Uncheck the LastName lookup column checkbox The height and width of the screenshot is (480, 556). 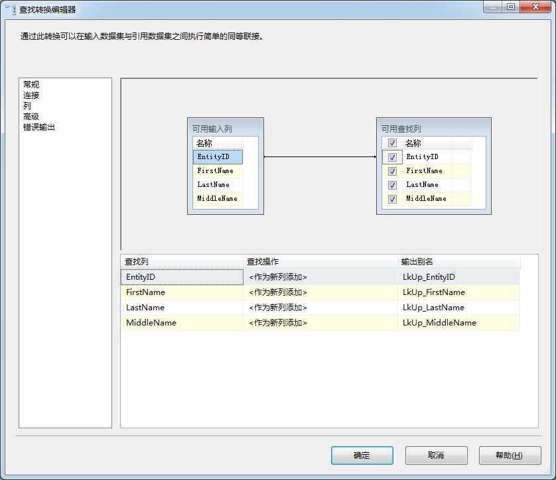[x=392, y=185]
